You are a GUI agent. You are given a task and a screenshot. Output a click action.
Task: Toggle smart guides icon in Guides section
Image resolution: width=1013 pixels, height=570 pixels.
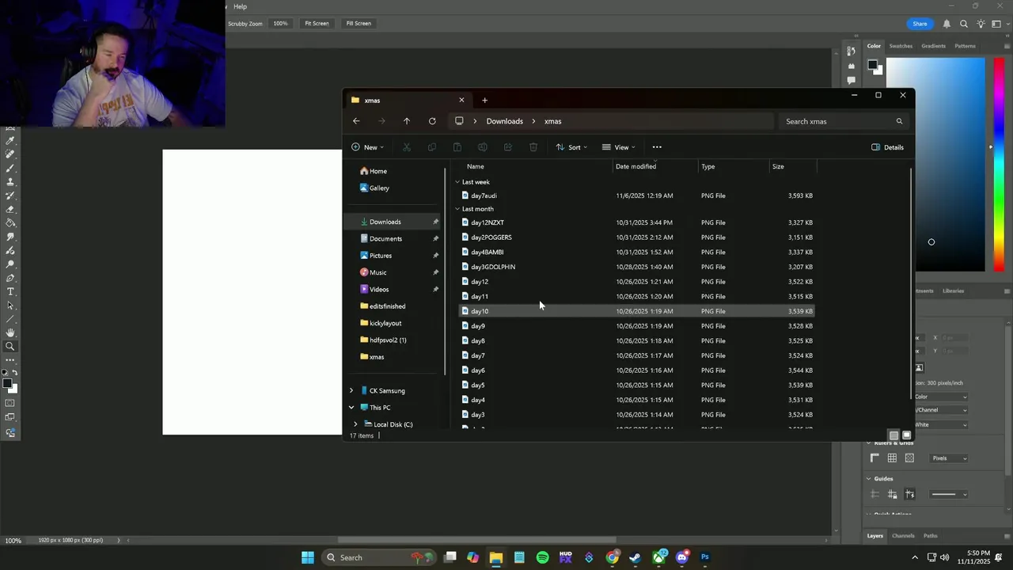(909, 494)
